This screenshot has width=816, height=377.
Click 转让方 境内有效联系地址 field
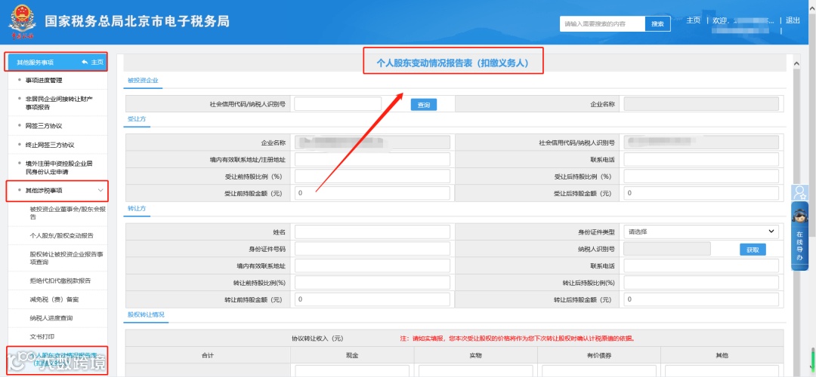pyautogui.click(x=372, y=266)
